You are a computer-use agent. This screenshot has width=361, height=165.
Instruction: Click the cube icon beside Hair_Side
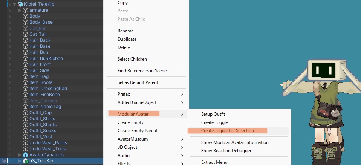pos(26,70)
